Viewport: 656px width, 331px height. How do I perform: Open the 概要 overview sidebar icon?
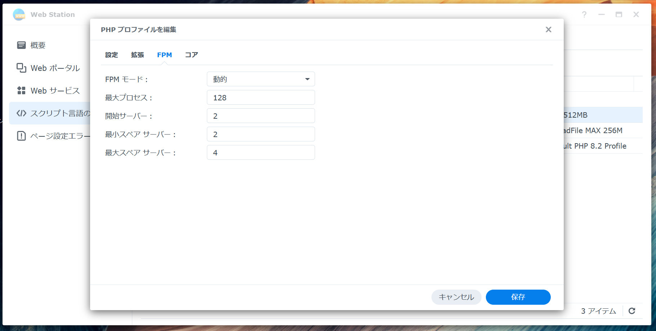tap(21, 45)
